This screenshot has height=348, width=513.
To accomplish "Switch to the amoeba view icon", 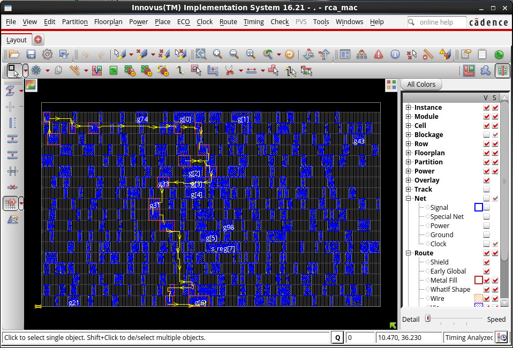I will (486, 71).
